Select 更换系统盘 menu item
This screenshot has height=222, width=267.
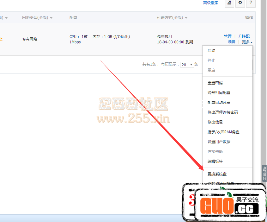click(217, 174)
